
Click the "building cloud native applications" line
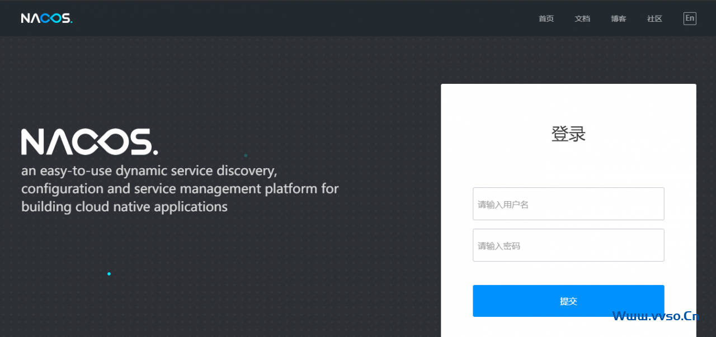(x=124, y=207)
